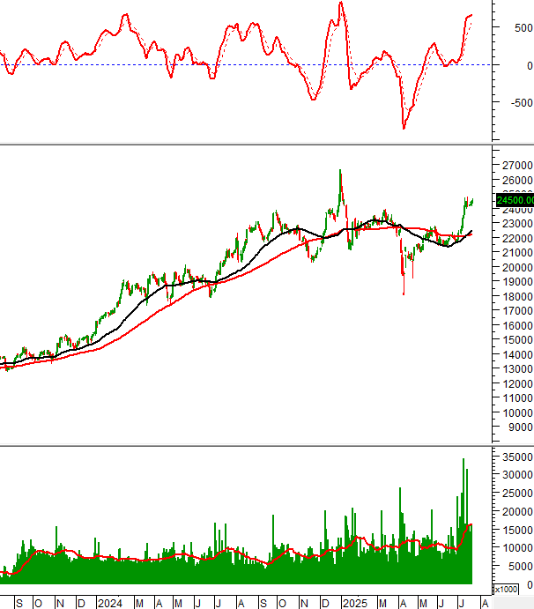Viewport: 534px width, 609px height.
Task: Click the 26000 price axis label
Action: click(517, 180)
